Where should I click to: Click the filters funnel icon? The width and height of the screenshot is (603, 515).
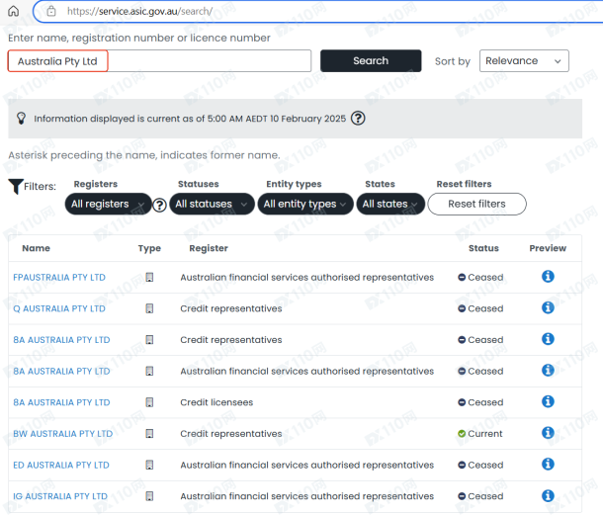[x=16, y=187]
